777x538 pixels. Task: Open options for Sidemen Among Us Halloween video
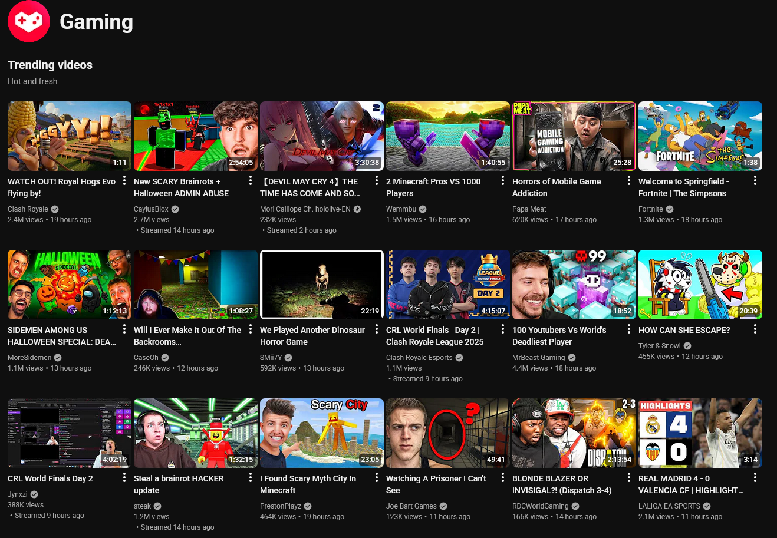(124, 329)
